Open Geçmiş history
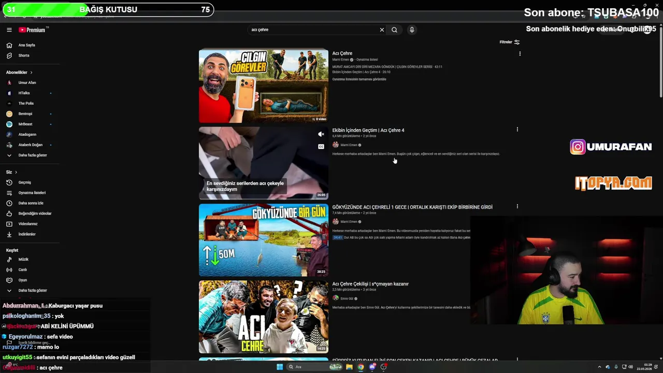The width and height of the screenshot is (663, 373). [25, 182]
